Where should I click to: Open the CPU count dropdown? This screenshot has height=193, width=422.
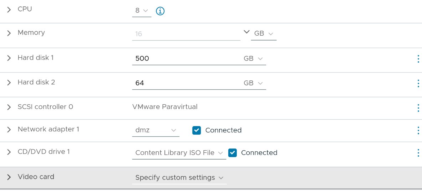coord(141,11)
